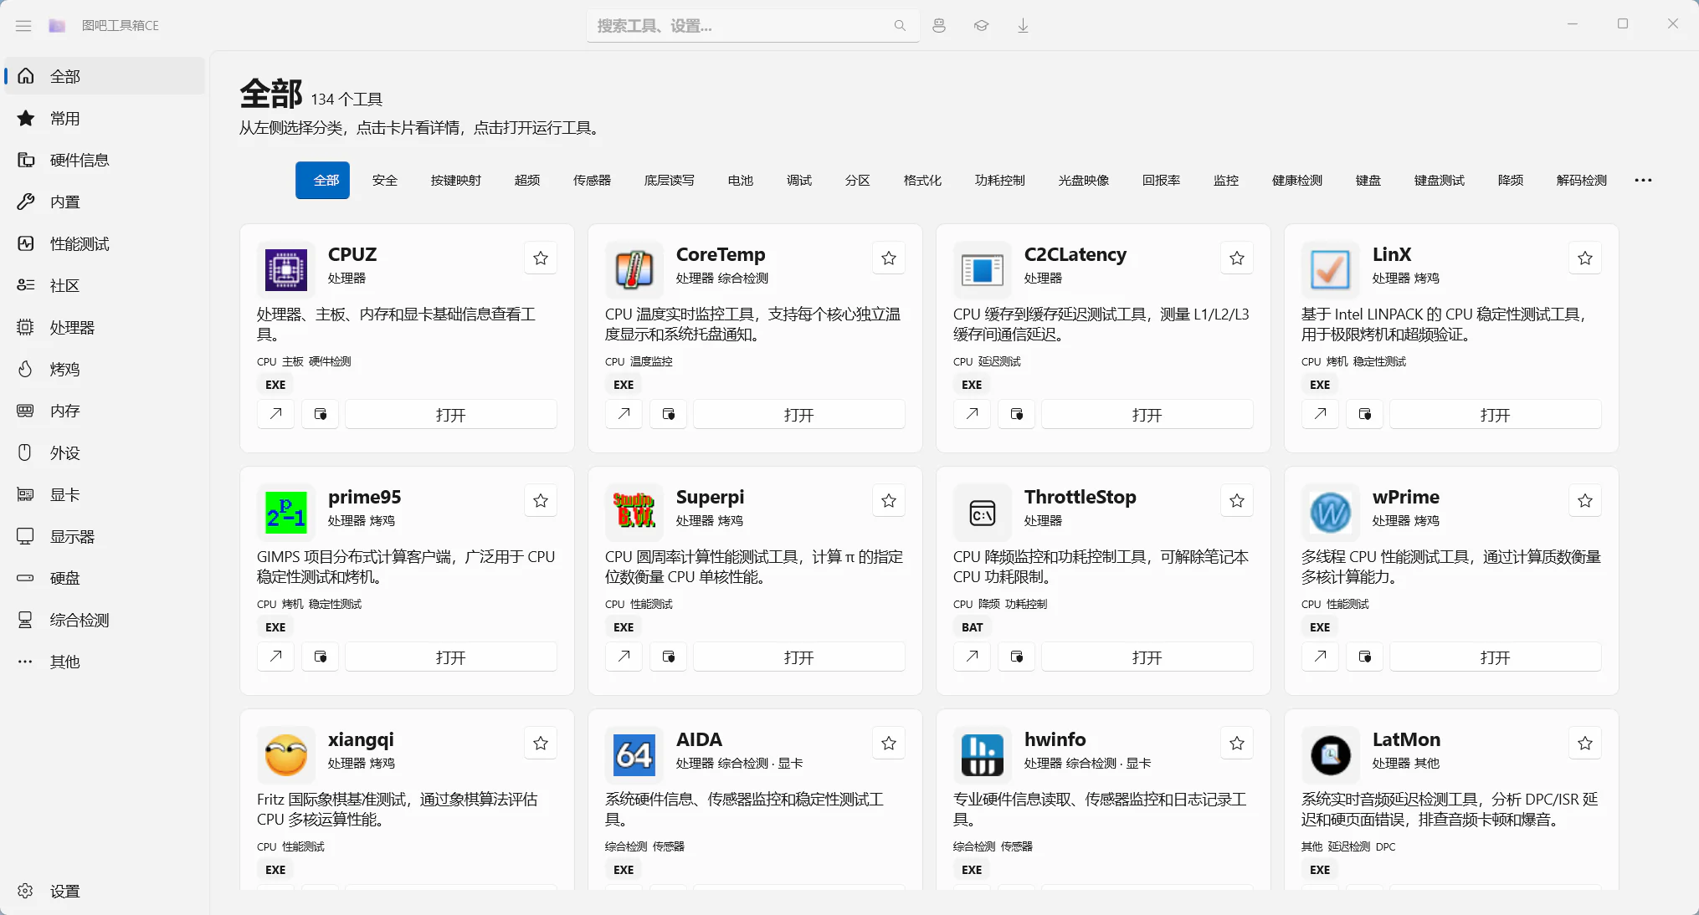Click the arrow icon on Superpi card
The image size is (1699, 915).
pos(624,657)
